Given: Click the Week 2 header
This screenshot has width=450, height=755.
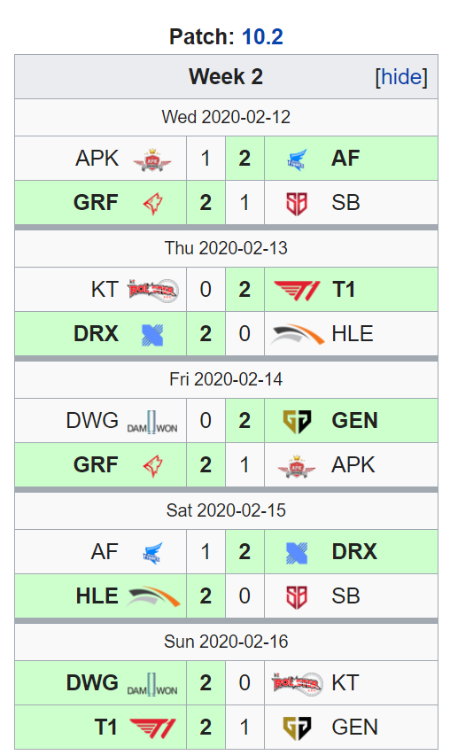Looking at the screenshot, I should click(x=226, y=76).
